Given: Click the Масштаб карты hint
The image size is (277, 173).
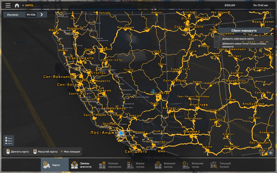Looking at the screenshot, I should point(45,152).
